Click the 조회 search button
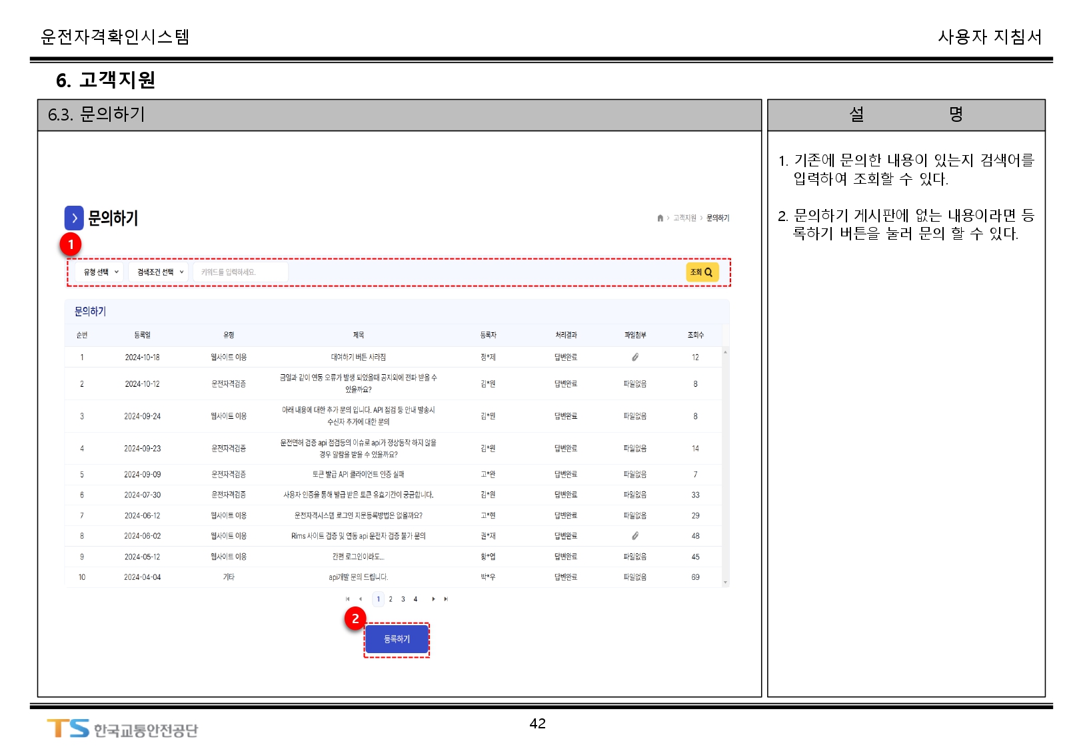This screenshot has height=749, width=1083. pos(702,272)
